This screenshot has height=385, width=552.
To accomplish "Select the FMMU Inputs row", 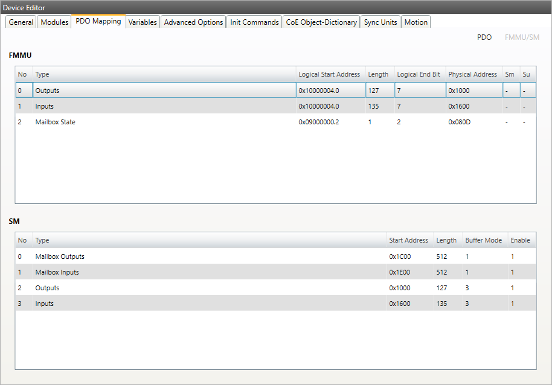I will pos(163,106).
